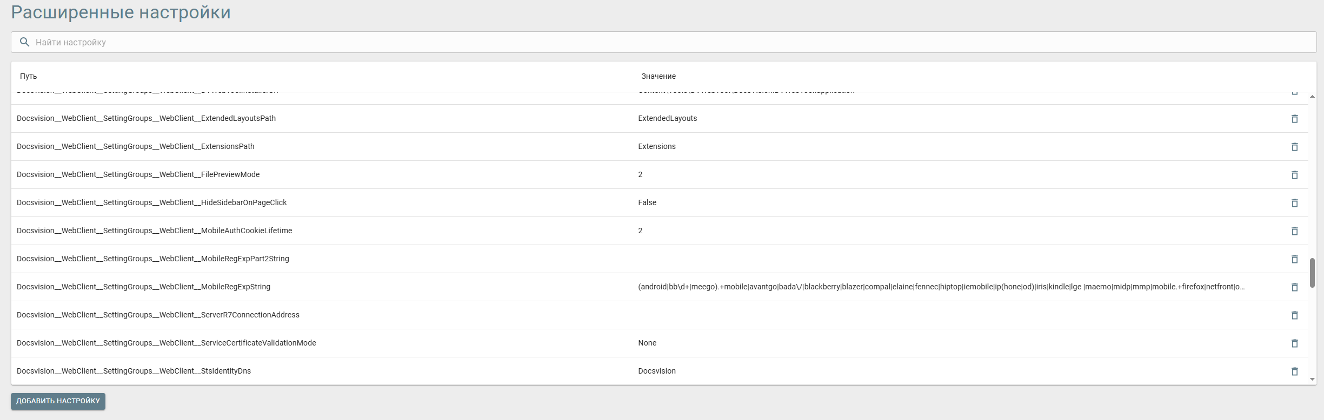The height and width of the screenshot is (420, 1324).
Task: Focus the 'Найти настройку' search field
Action: 649,42
